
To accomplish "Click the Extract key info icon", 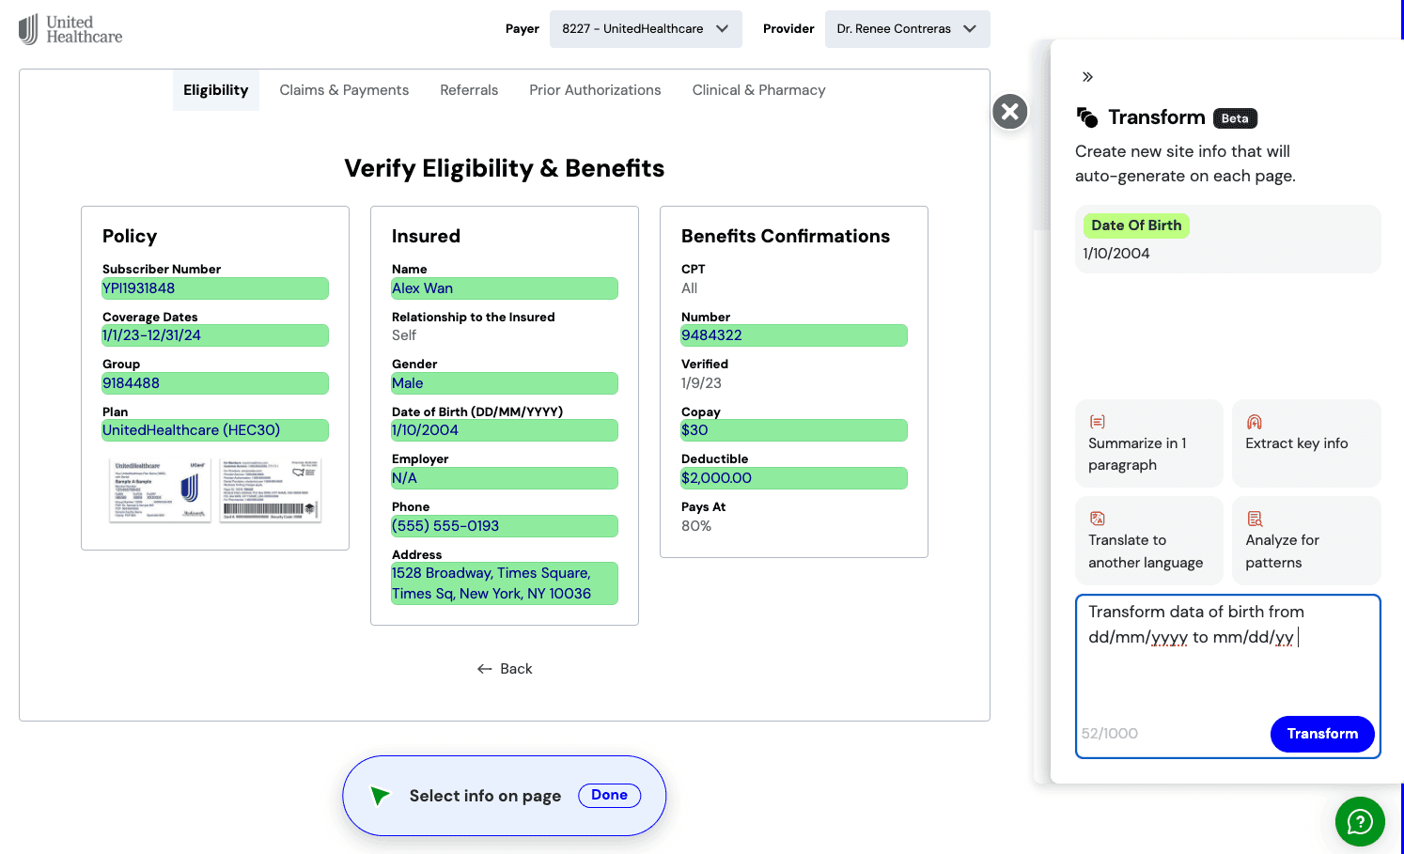I will tap(1254, 422).
